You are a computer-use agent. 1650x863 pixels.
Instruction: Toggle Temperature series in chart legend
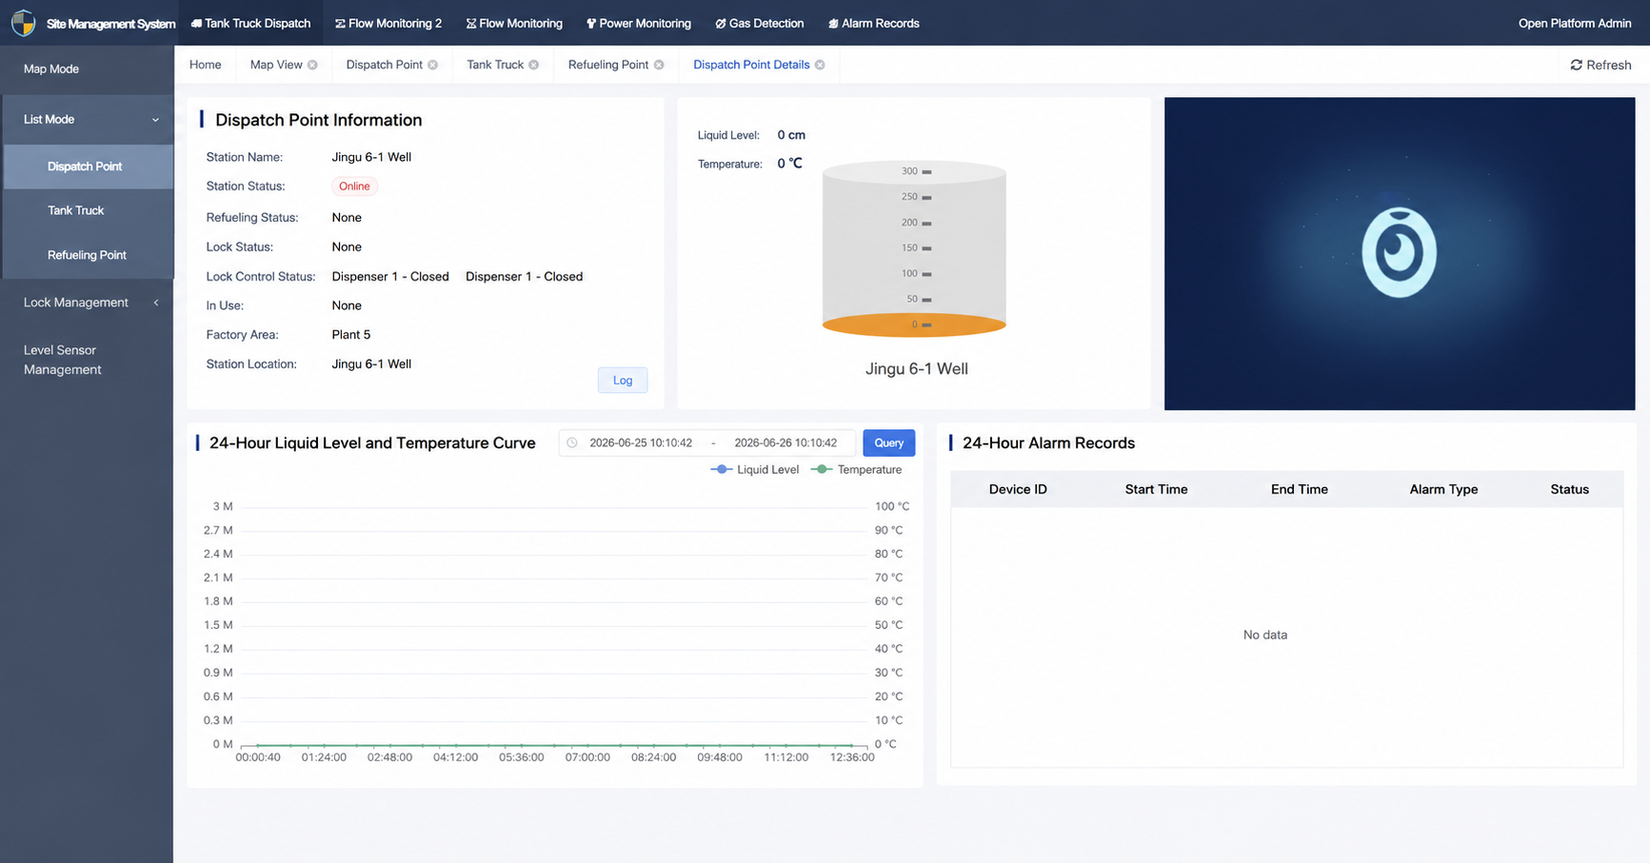(856, 469)
